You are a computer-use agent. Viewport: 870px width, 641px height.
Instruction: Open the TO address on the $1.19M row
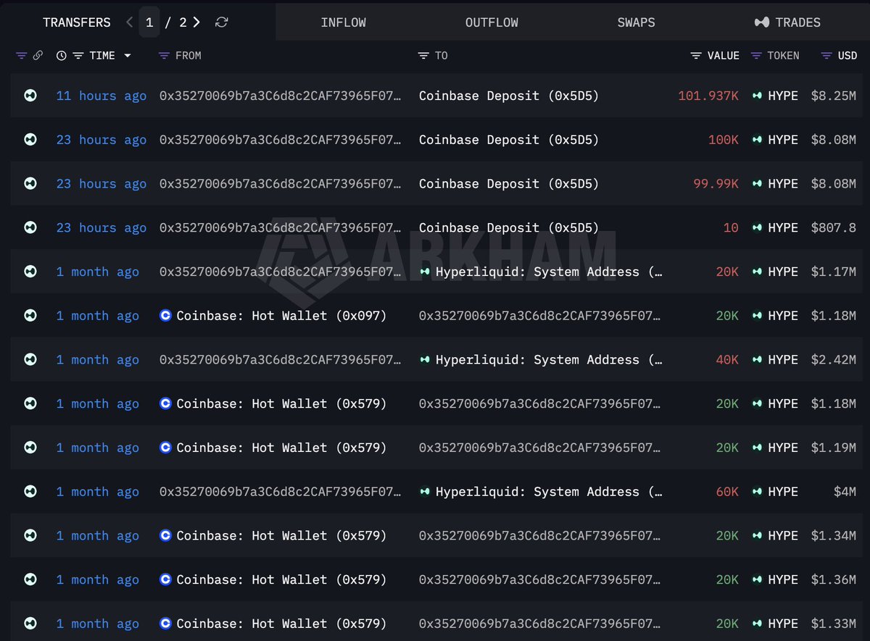coord(539,448)
